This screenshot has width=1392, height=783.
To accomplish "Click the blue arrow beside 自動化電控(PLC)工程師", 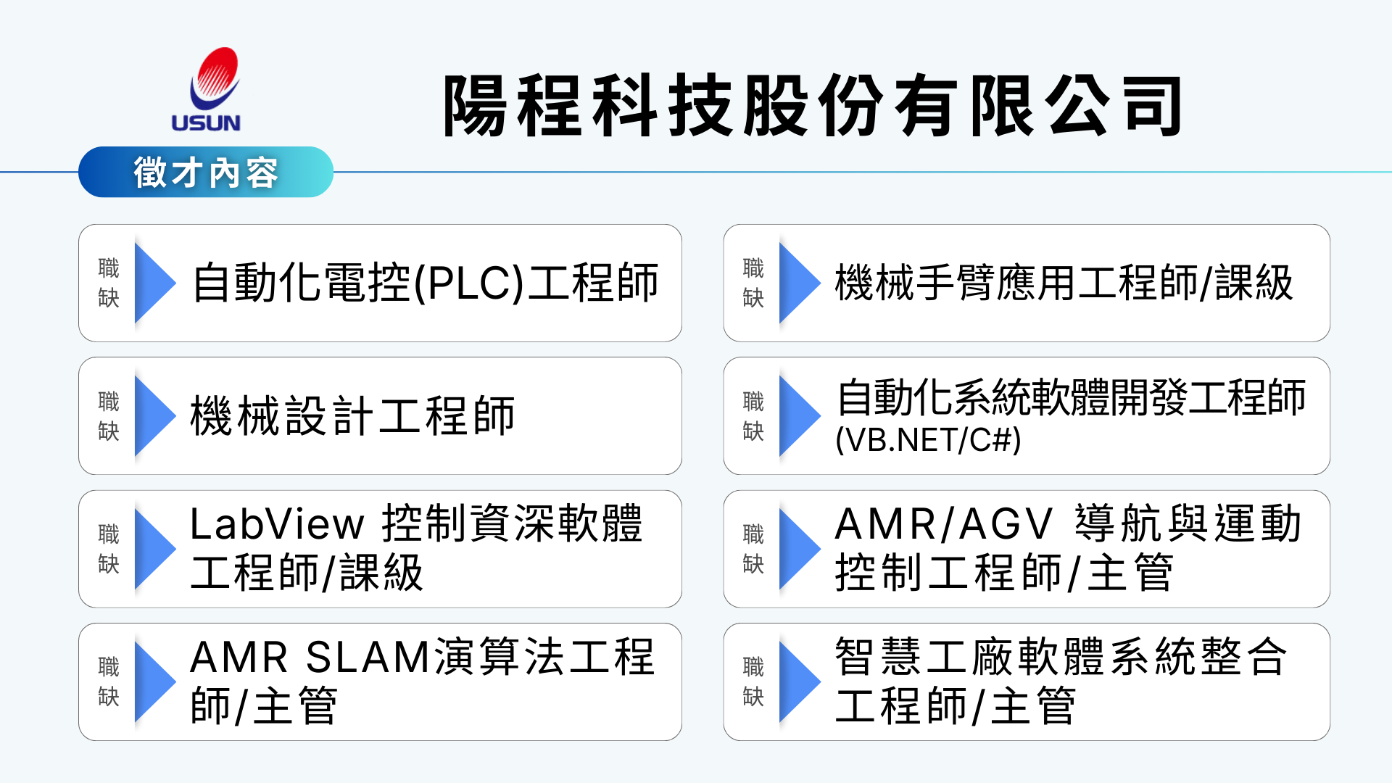I will [x=153, y=283].
